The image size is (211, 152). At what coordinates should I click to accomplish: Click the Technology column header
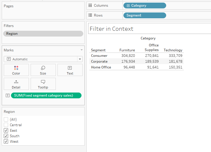coord(173,50)
